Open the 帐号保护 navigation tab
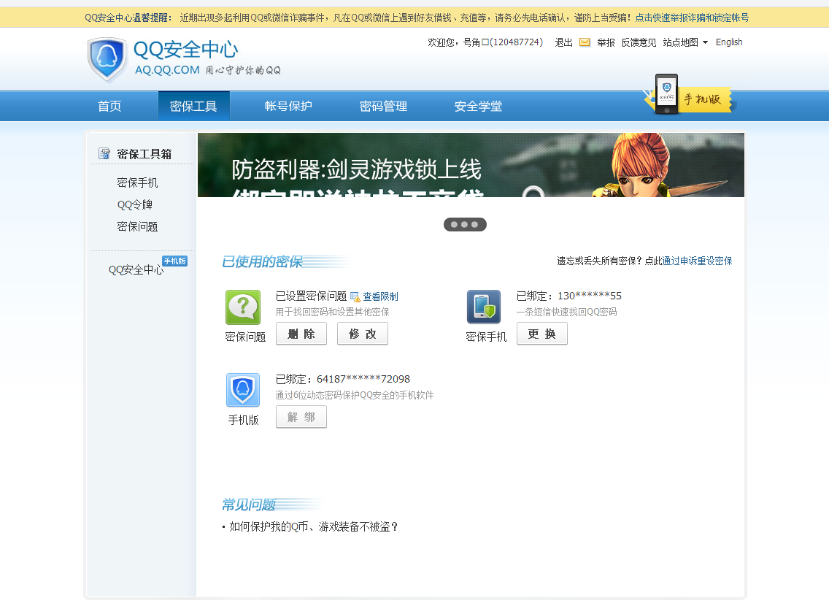829x606 pixels. [x=289, y=107]
